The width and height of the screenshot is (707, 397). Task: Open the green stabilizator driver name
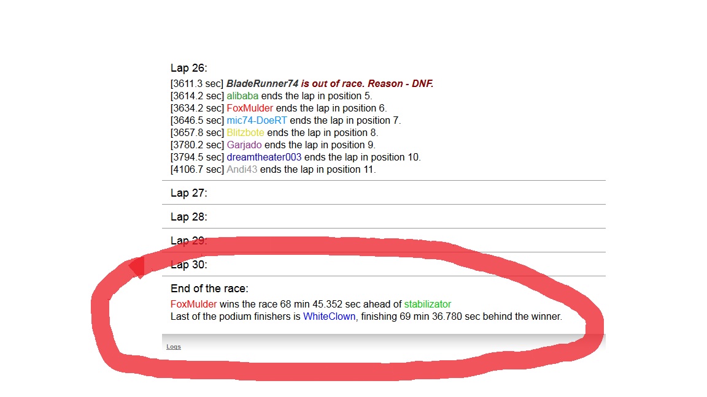(x=427, y=304)
